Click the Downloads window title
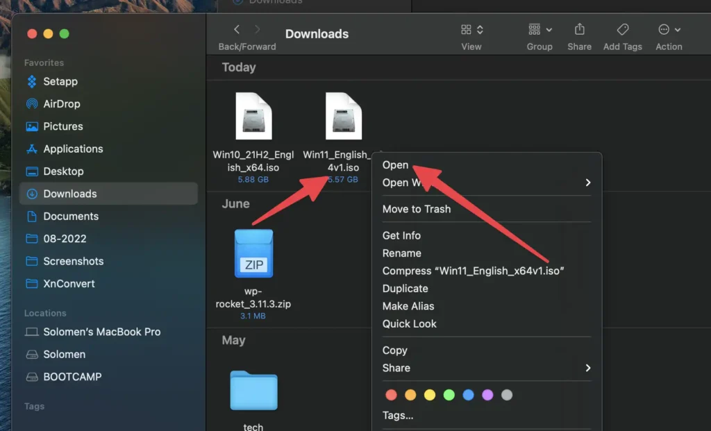711x431 pixels. click(x=317, y=34)
